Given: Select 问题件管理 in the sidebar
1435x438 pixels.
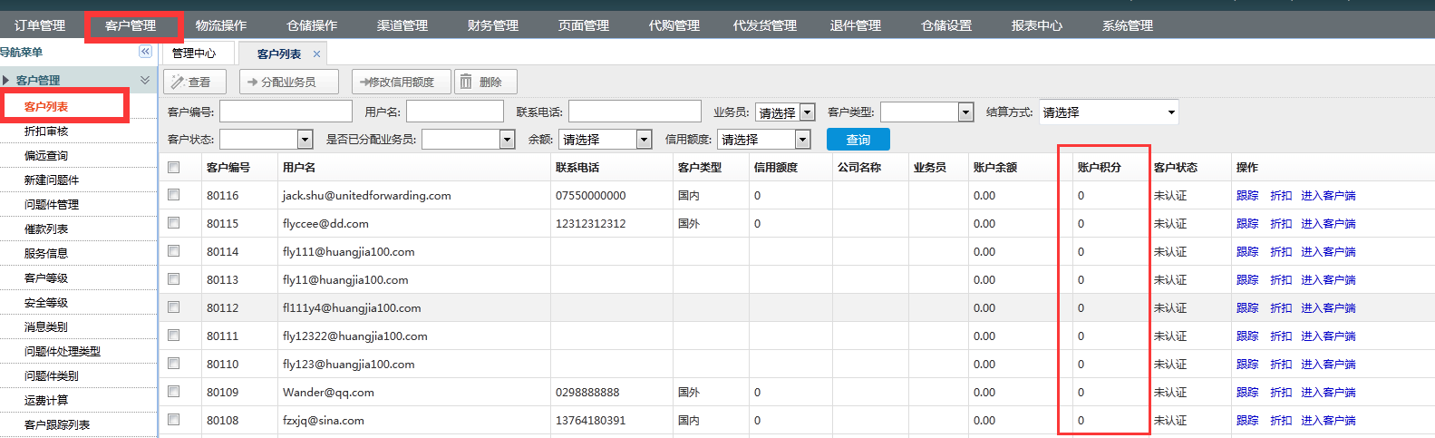Looking at the screenshot, I should click(52, 205).
